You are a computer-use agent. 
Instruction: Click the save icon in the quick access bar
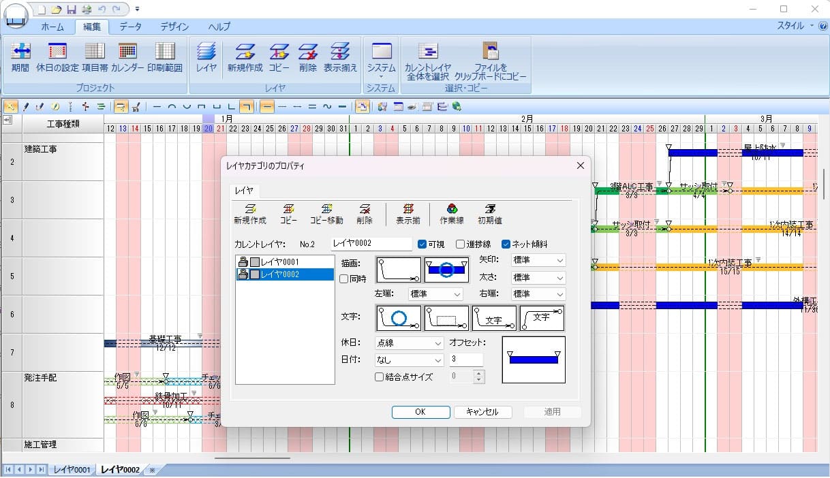pyautogui.click(x=71, y=10)
